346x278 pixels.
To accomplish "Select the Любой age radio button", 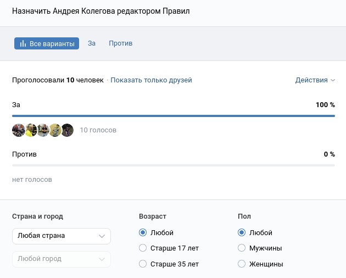I will (x=143, y=233).
